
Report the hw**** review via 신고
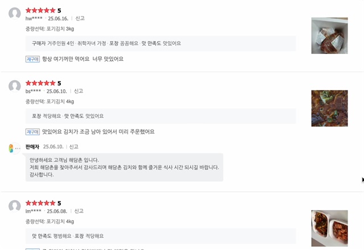pos(80,18)
